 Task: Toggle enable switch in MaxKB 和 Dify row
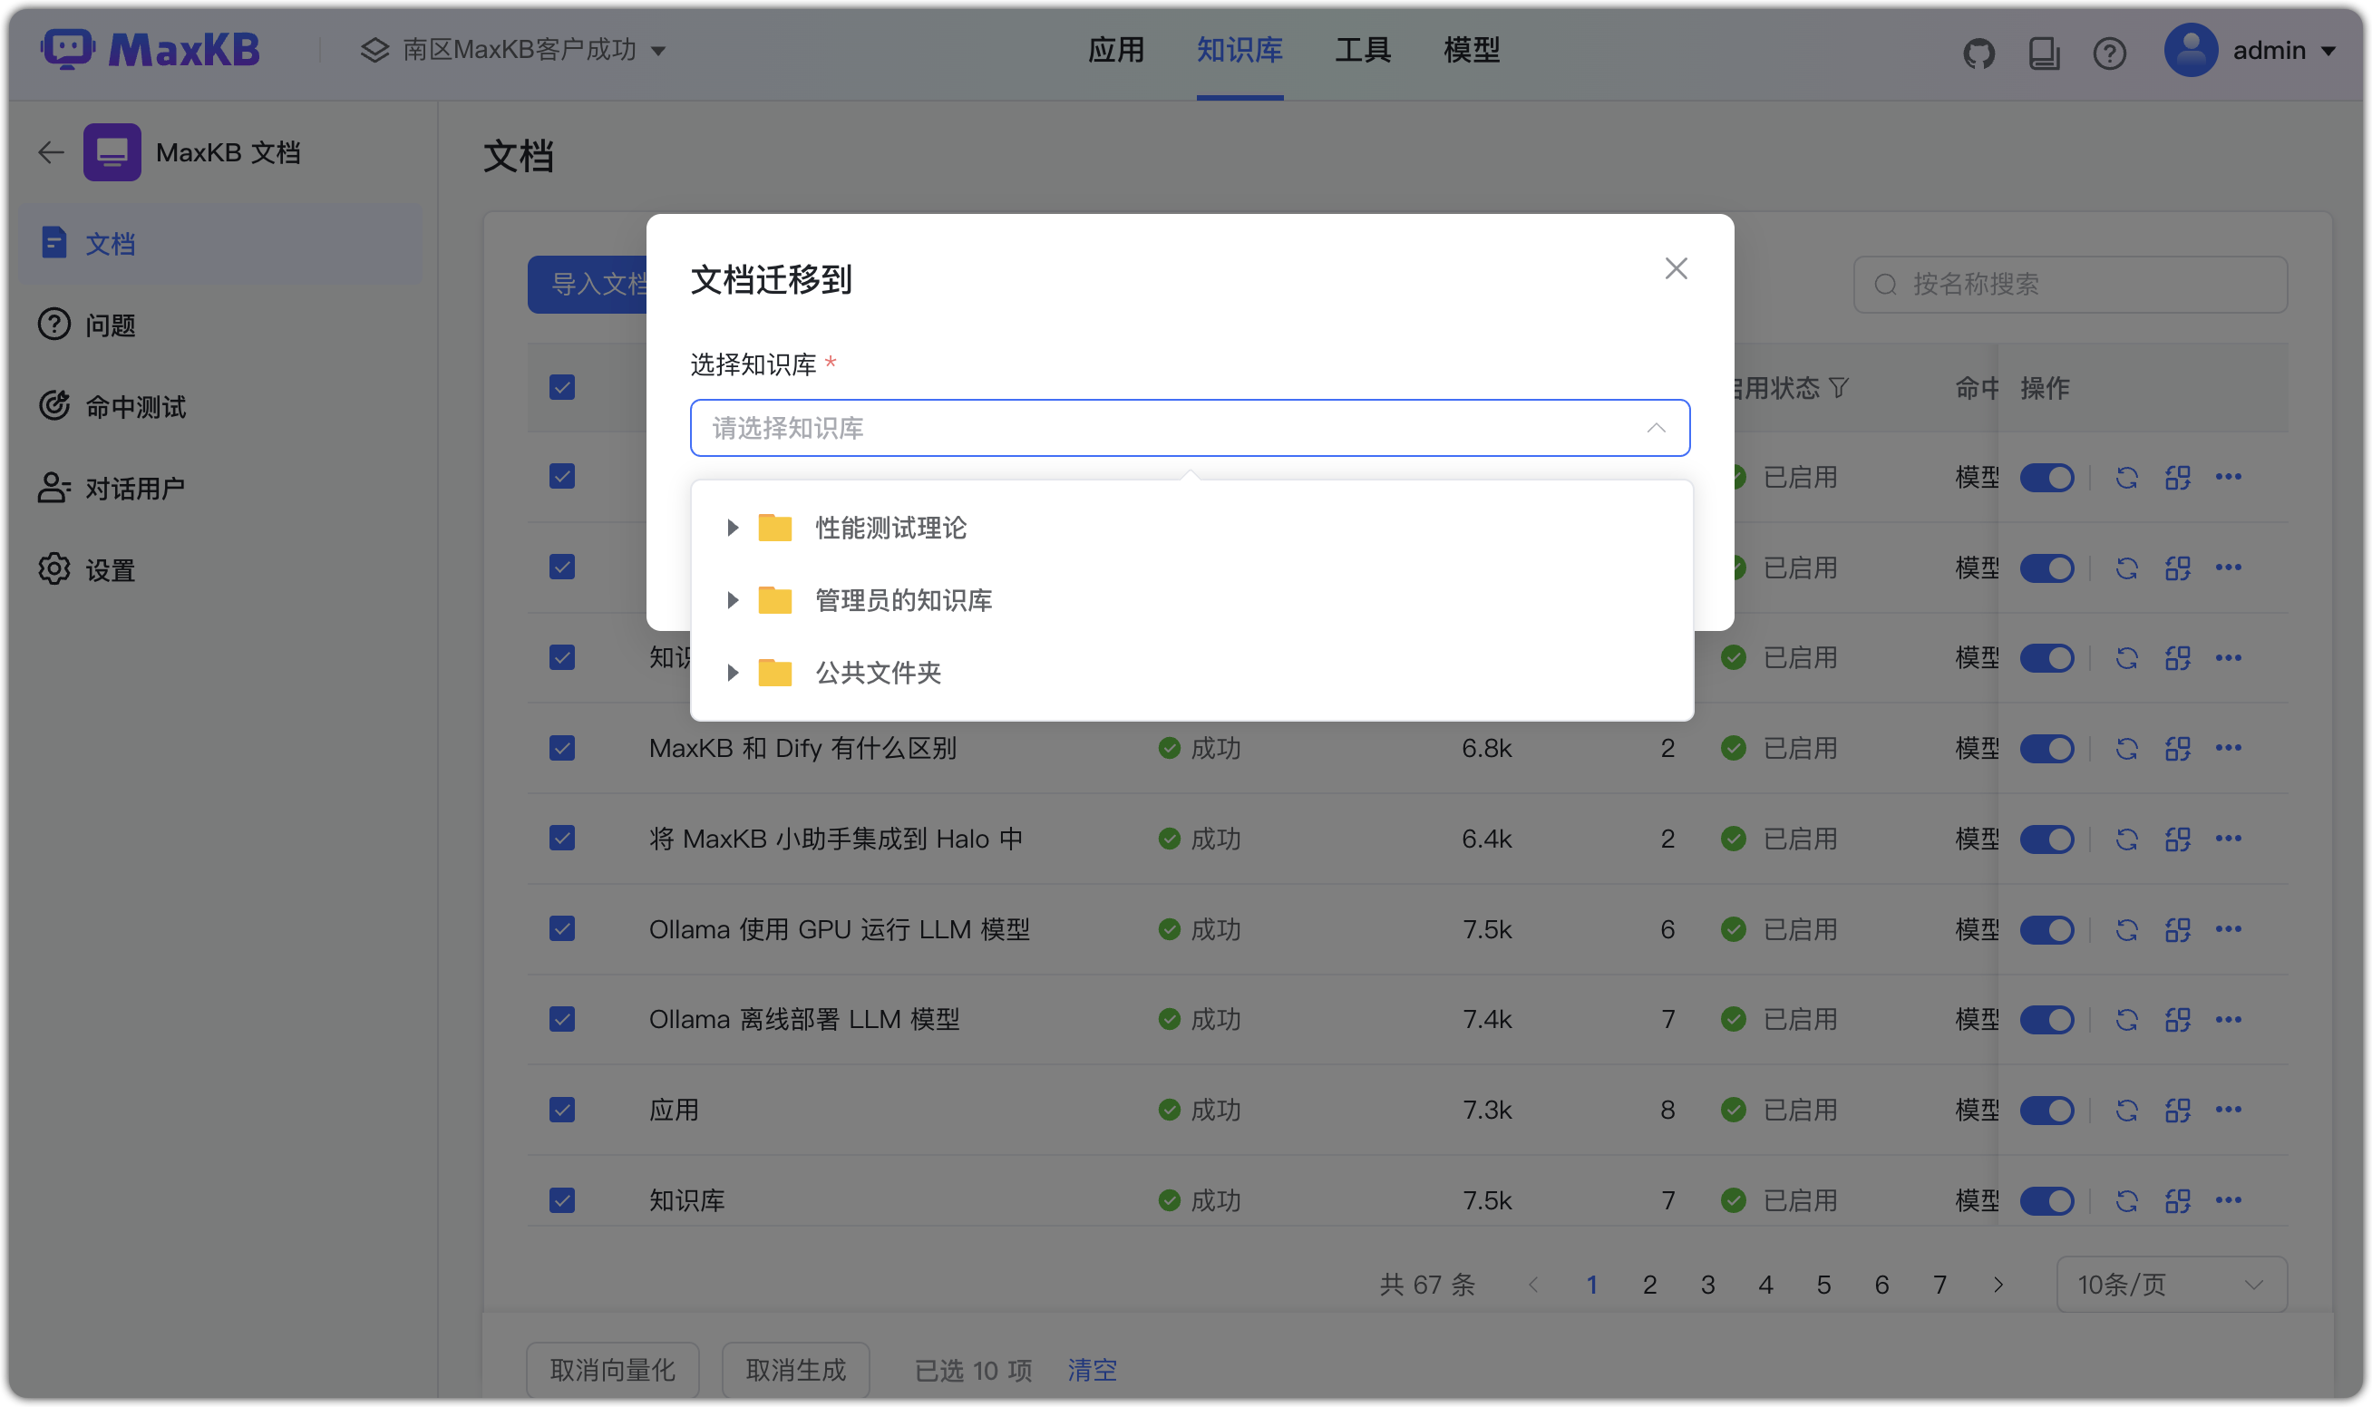[2046, 749]
